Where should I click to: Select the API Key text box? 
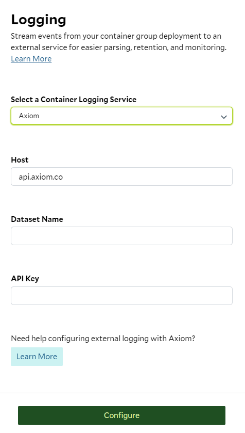point(121,296)
